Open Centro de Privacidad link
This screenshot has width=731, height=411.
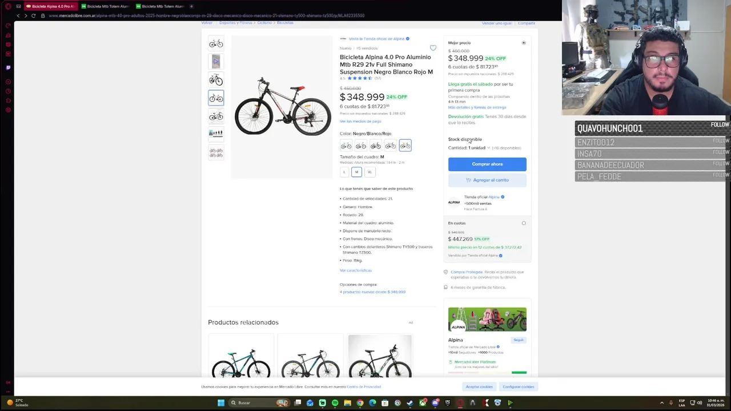click(x=364, y=387)
